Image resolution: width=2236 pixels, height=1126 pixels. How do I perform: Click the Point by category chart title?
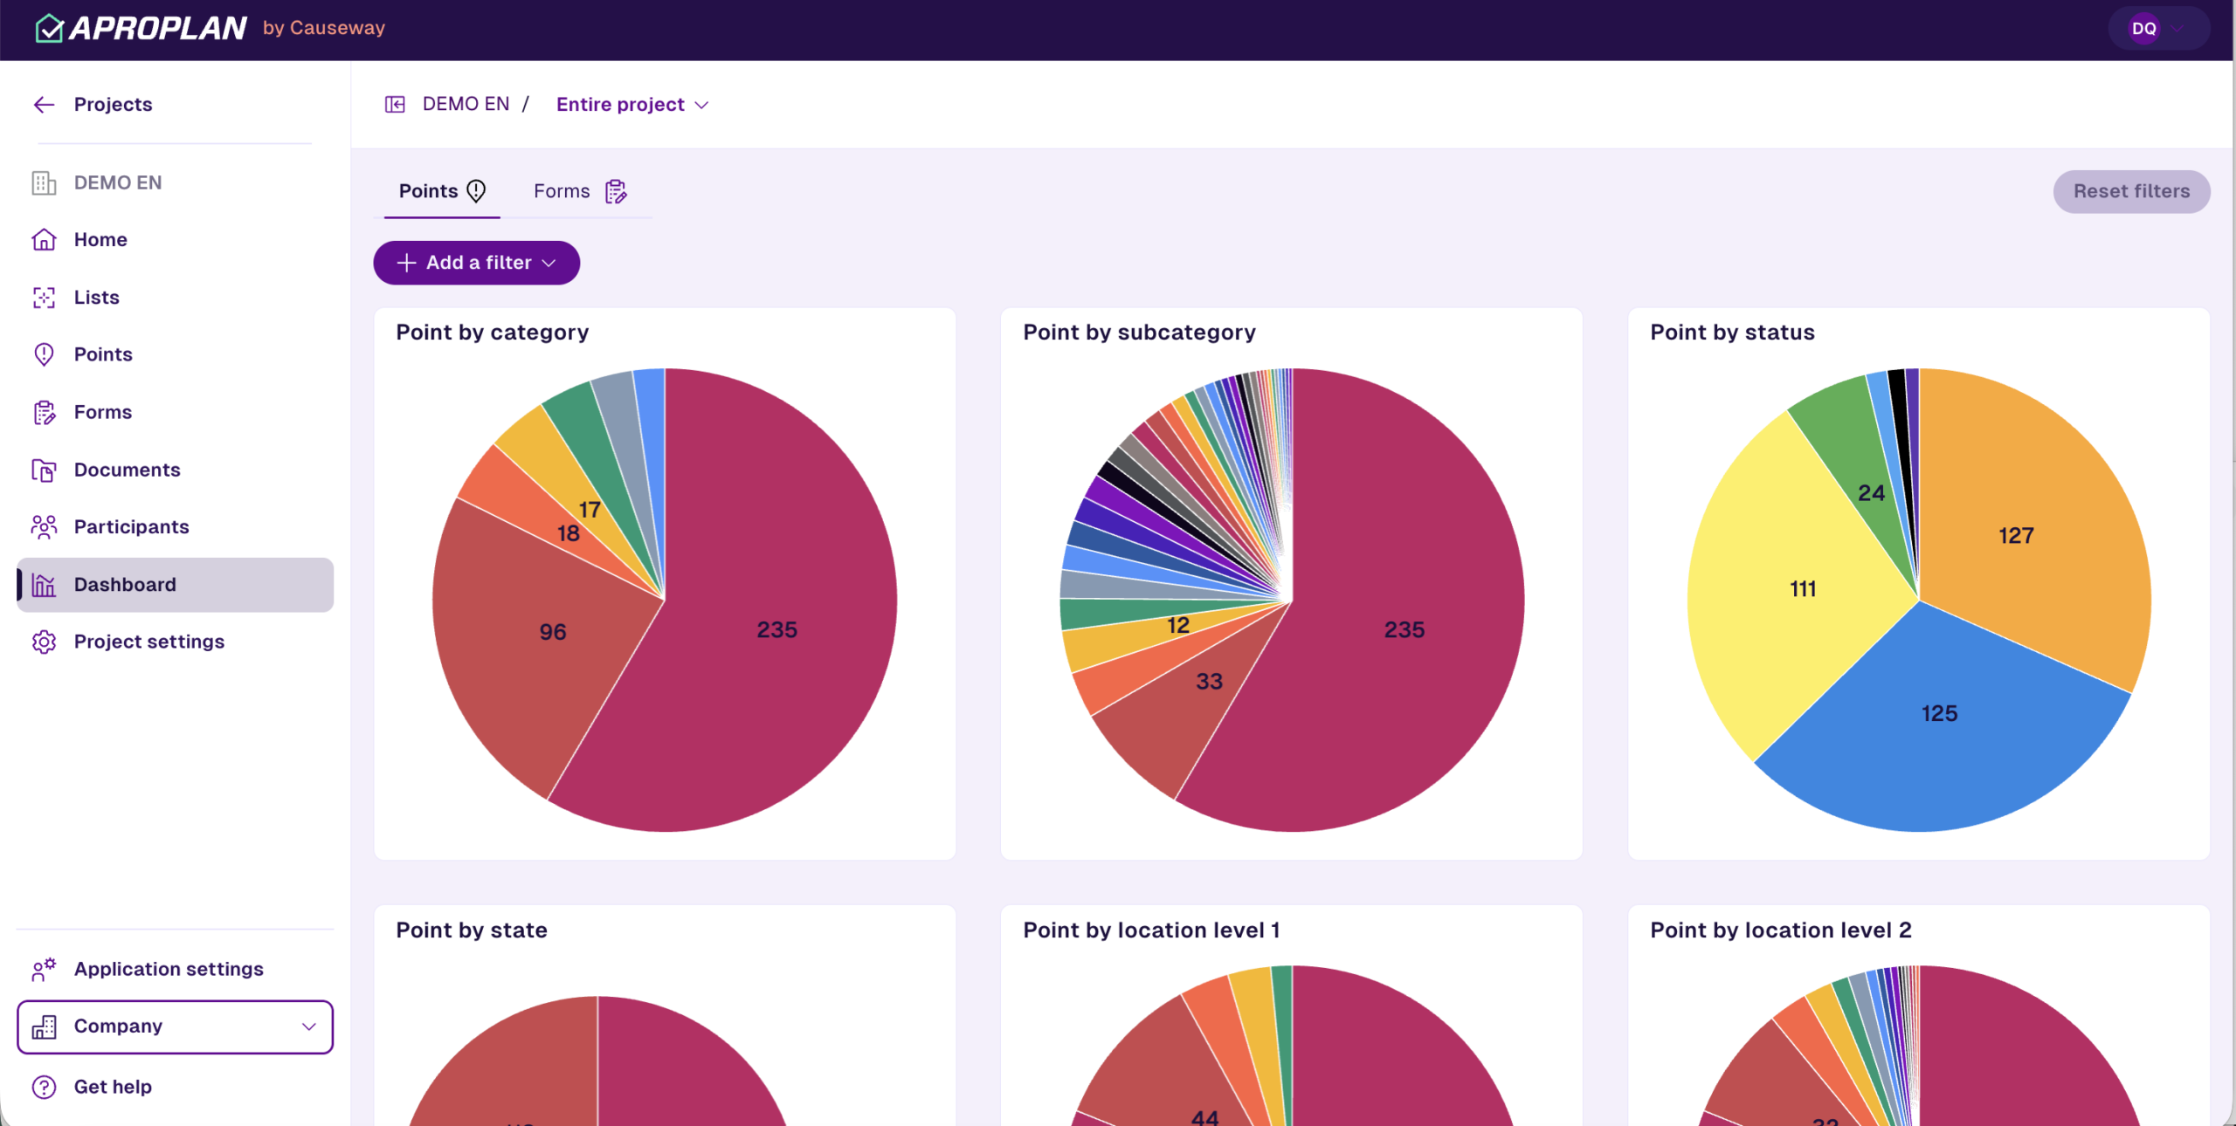coord(492,333)
